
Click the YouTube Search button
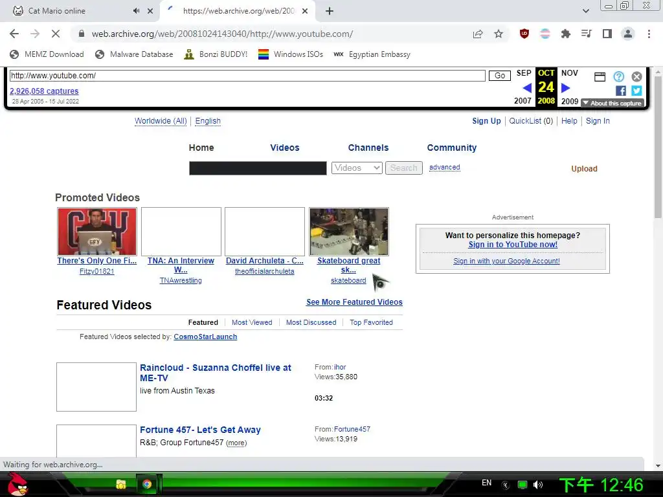pyautogui.click(x=404, y=168)
